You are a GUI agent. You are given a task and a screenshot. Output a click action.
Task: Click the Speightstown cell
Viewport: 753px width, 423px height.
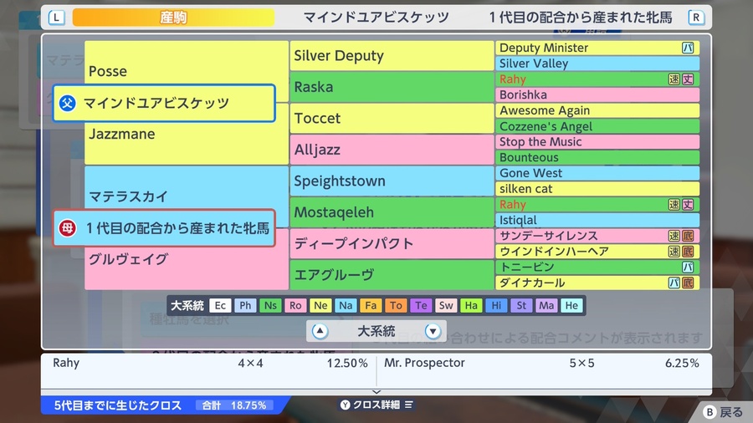[x=392, y=181]
